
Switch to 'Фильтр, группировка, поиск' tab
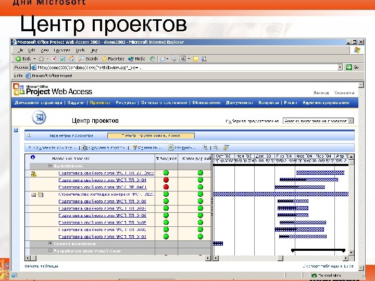[151, 136]
